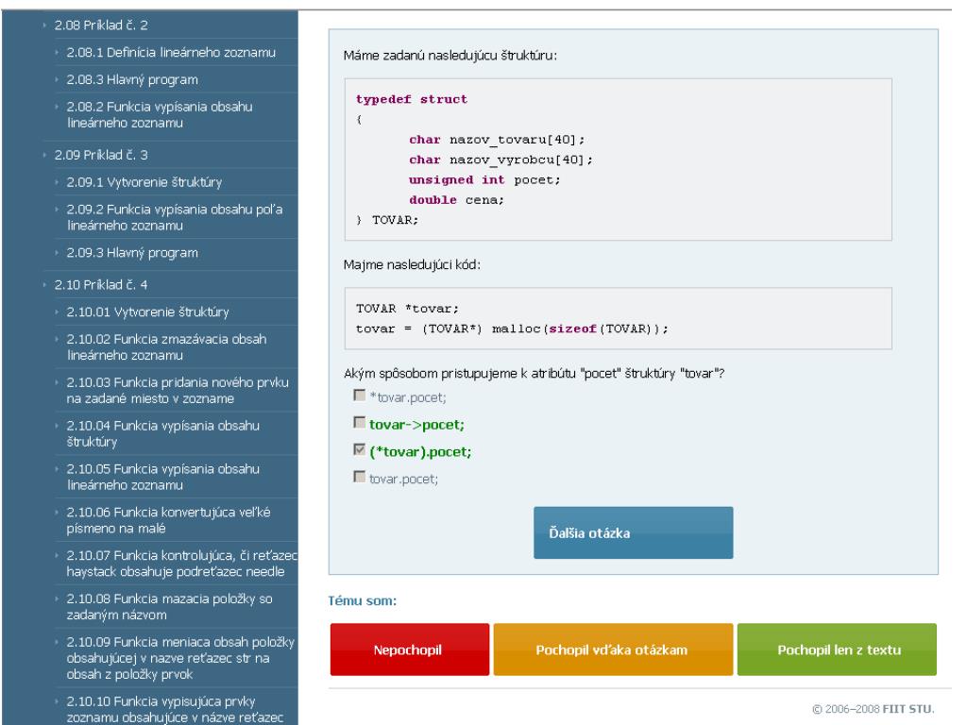Click the malloc(sizeof(TOVAR)) code line
967x725 pixels.
click(x=512, y=329)
